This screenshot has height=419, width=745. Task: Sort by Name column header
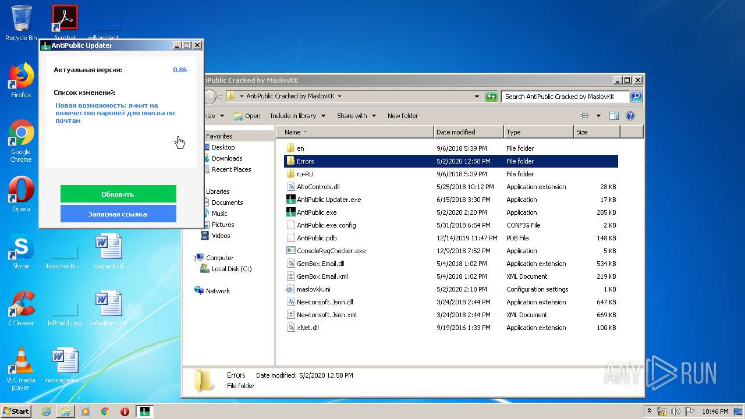(x=355, y=132)
